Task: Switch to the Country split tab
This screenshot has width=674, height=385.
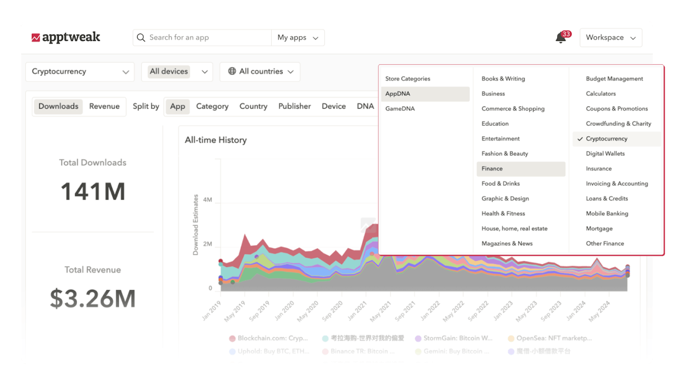Action: 253,106
